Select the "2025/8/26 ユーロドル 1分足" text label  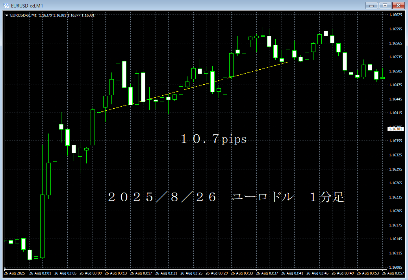tap(226, 197)
